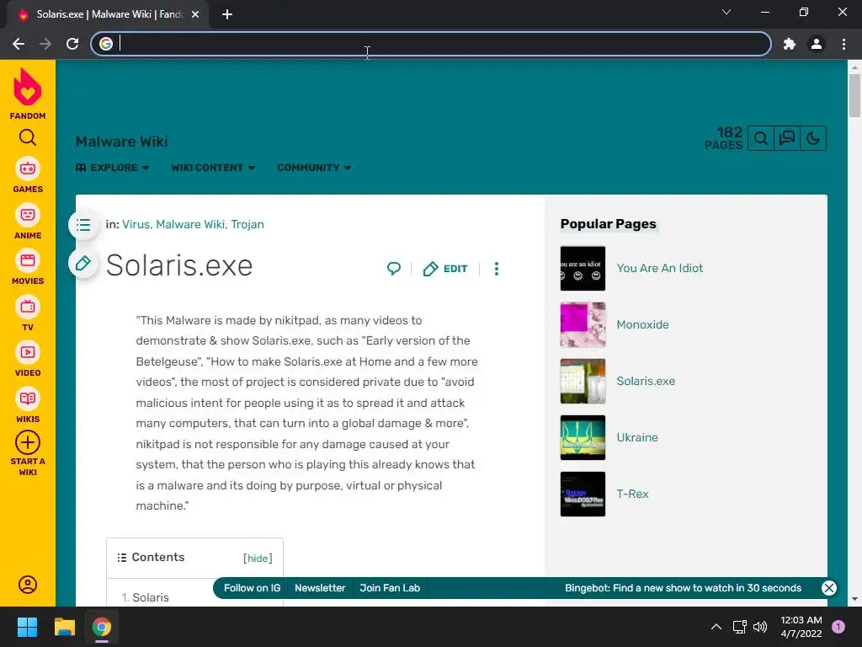Click Follow on IG in banner

pyautogui.click(x=252, y=588)
